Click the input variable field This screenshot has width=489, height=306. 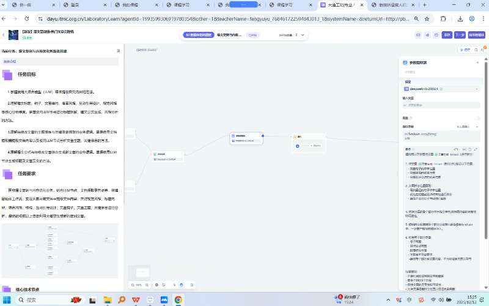(x=440, y=104)
